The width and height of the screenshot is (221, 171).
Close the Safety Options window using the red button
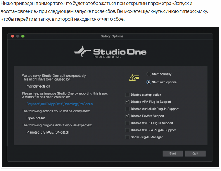(x=13, y=36)
